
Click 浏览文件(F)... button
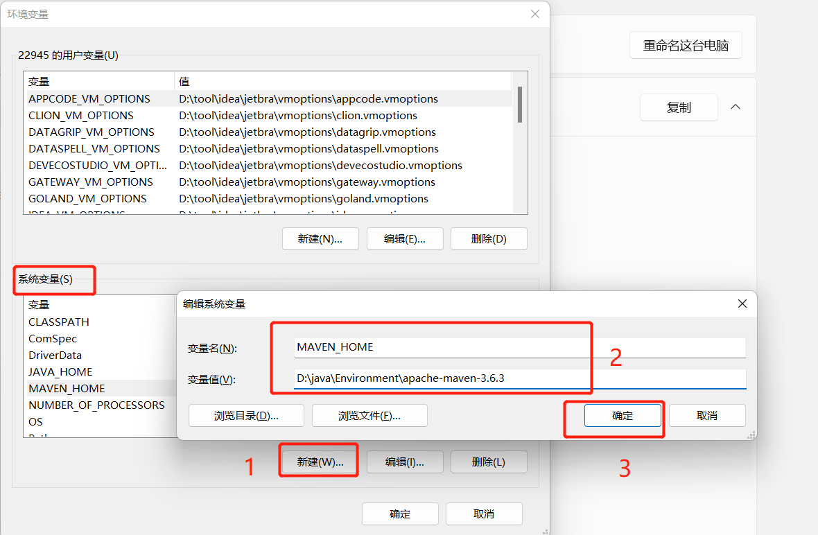[x=369, y=416]
